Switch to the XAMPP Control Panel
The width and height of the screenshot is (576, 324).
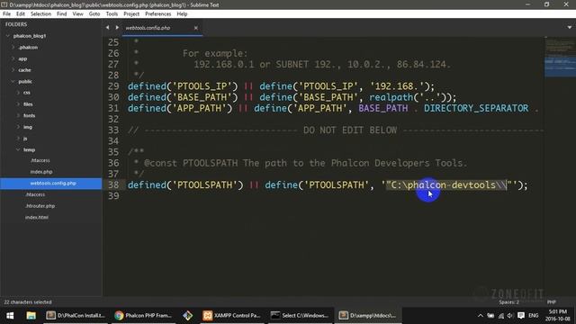(x=232, y=316)
